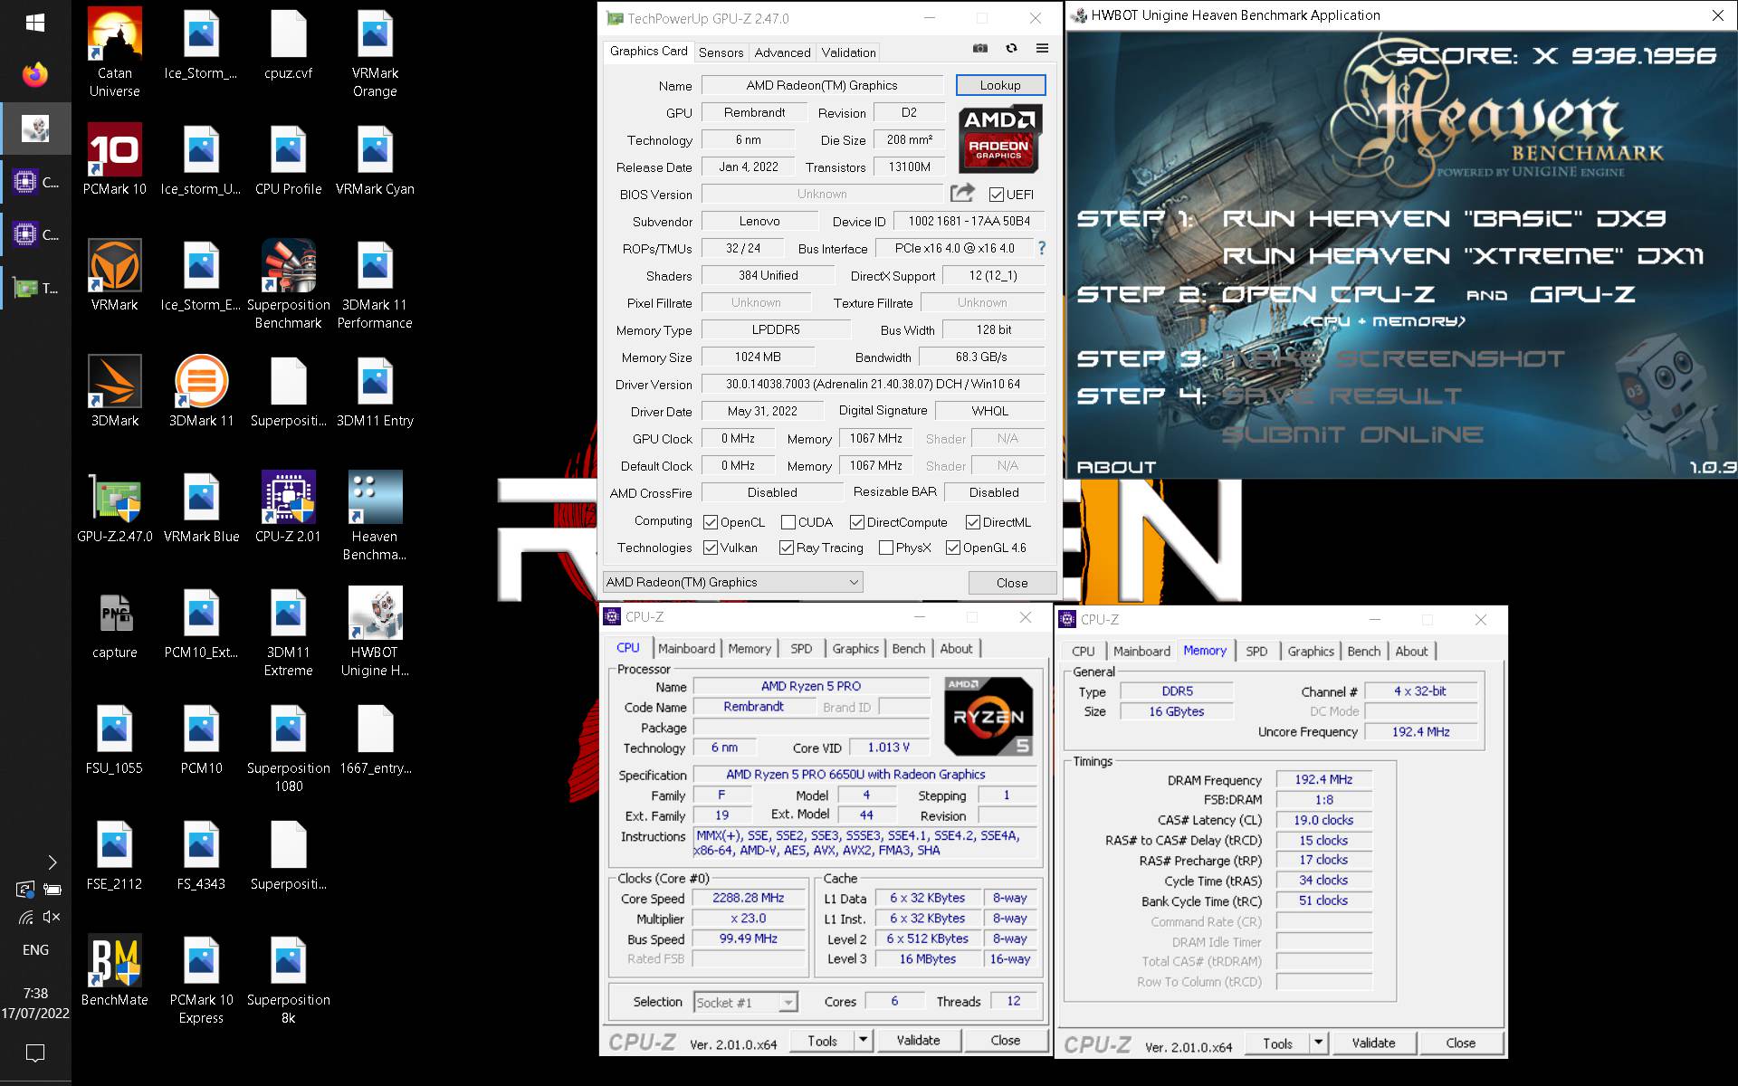Toggle the PhysX checkbox
This screenshot has width=1738, height=1086.
click(886, 548)
